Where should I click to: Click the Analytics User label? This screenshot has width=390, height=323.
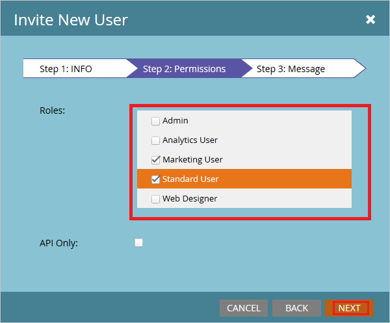click(190, 140)
